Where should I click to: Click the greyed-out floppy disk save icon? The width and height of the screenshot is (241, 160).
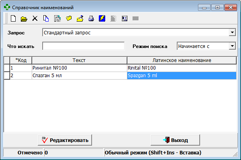point(113,18)
